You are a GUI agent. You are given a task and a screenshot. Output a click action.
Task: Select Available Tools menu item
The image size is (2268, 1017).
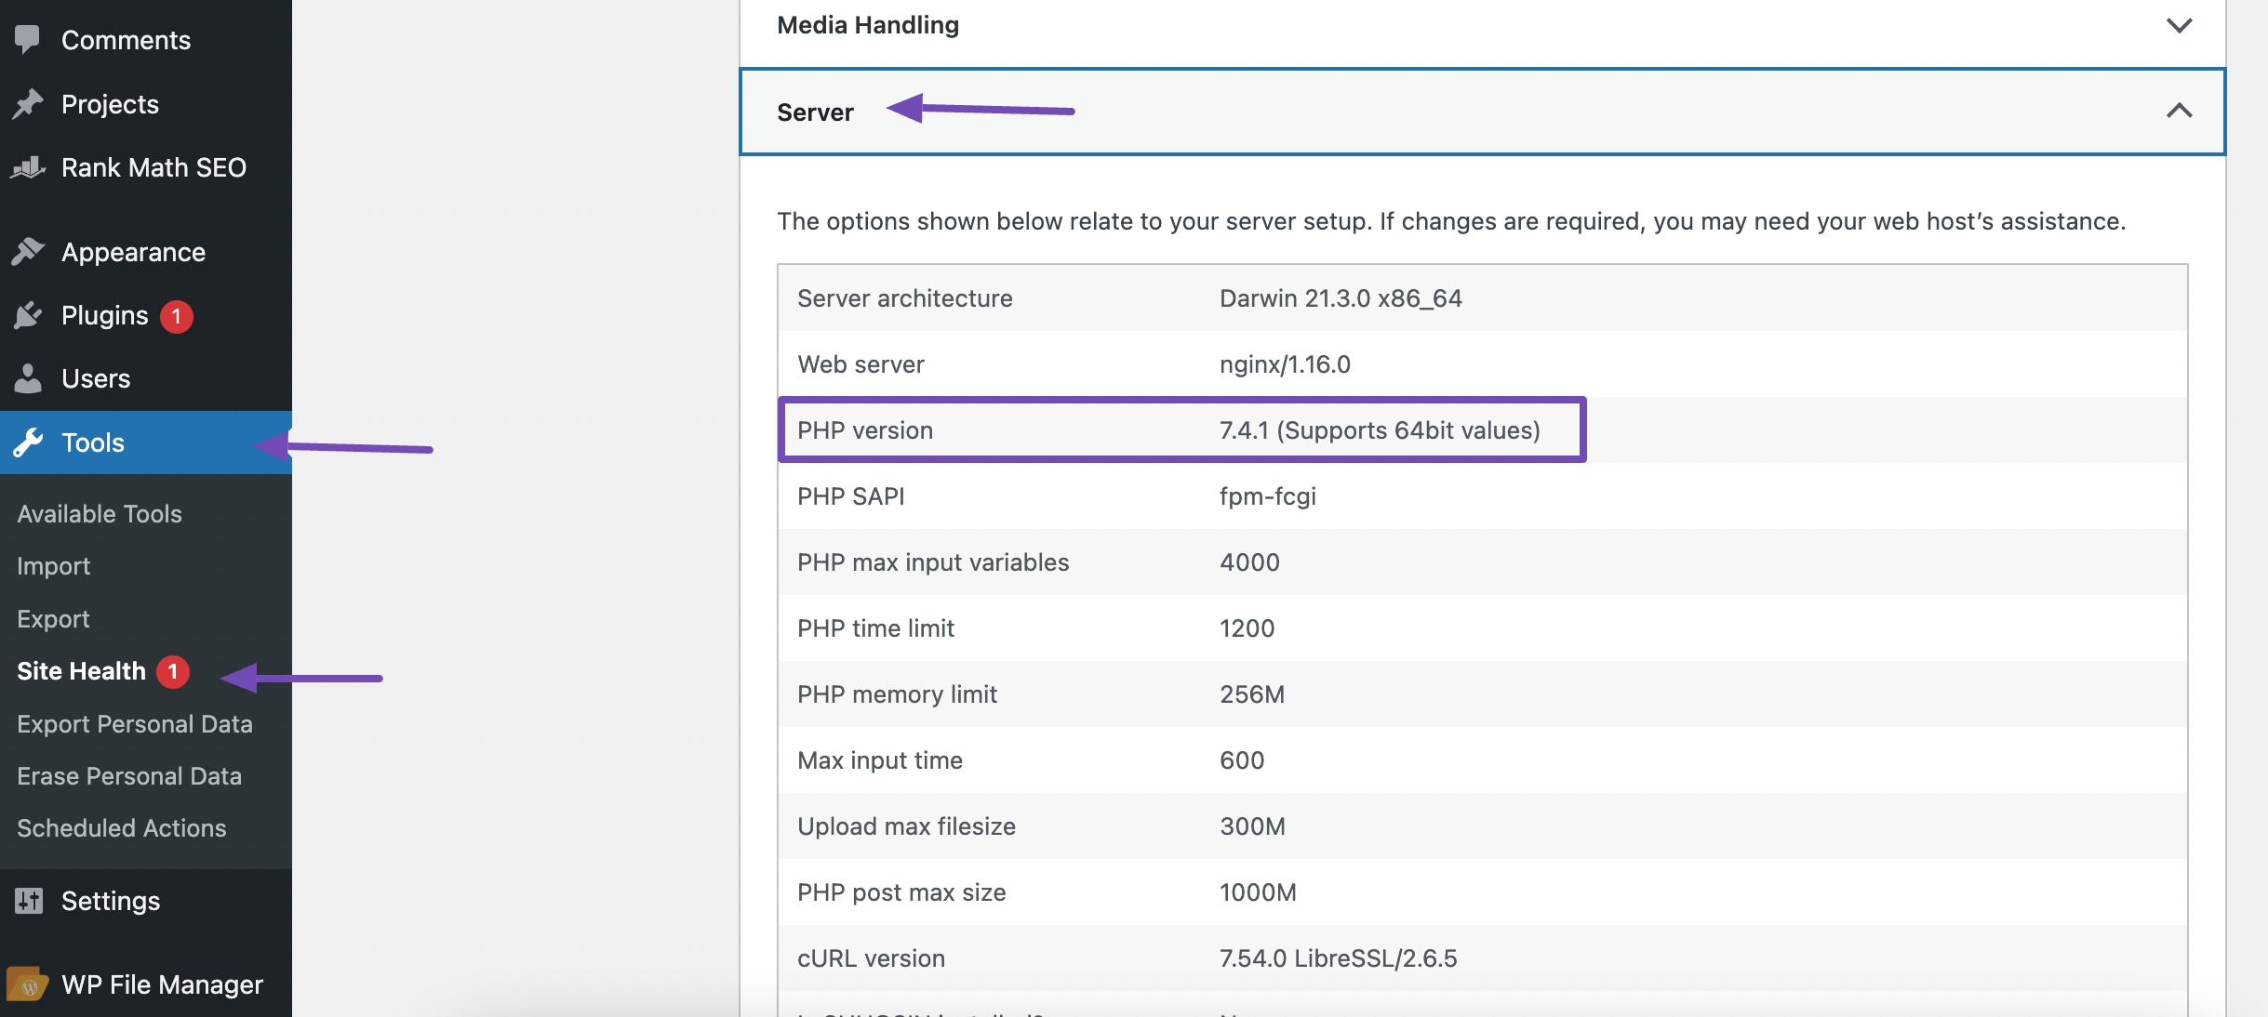(x=100, y=511)
